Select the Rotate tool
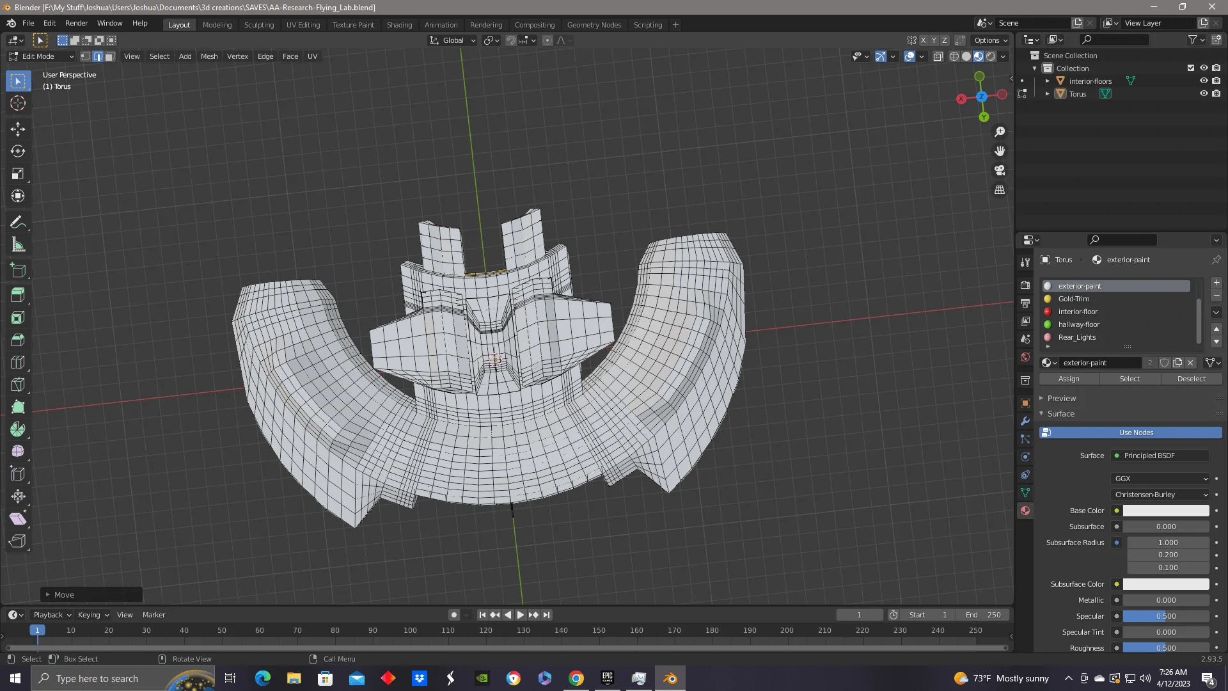 pos(18,152)
